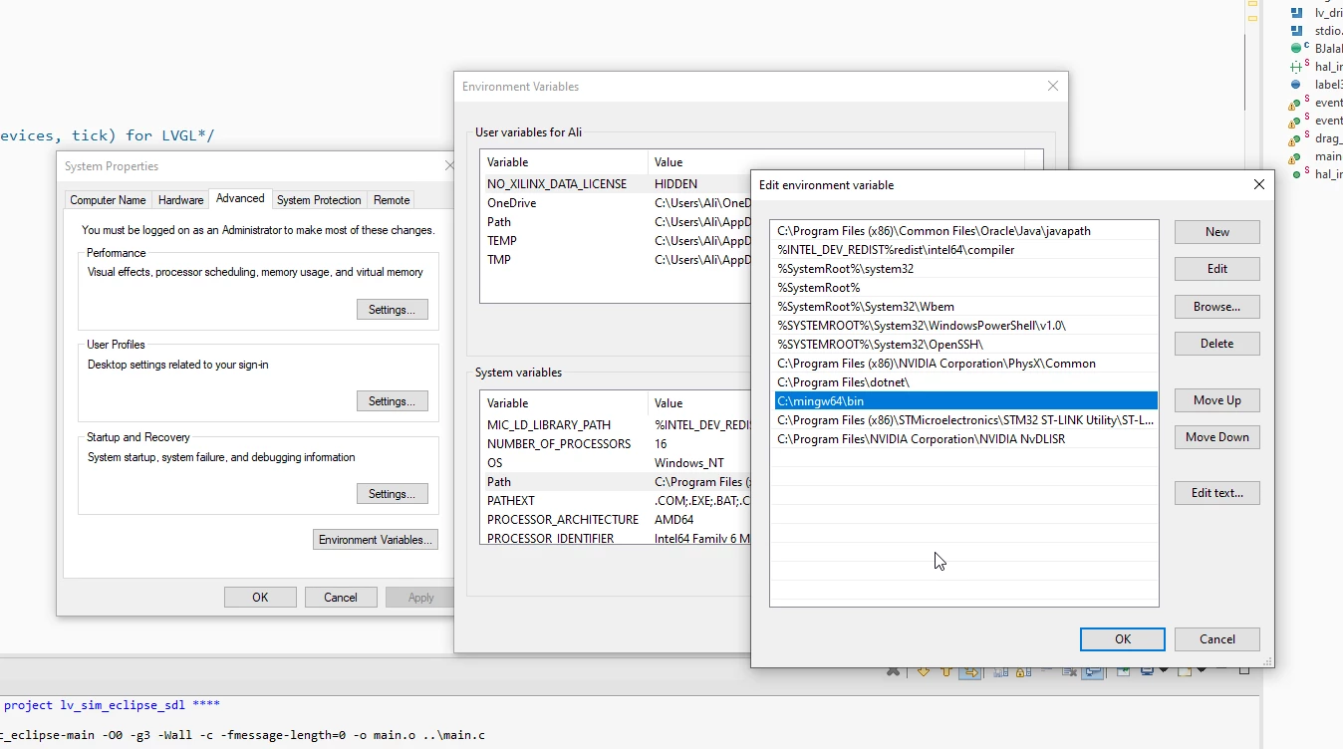
Task: Cancel the Edit environment variable dialog
Action: (x=1216, y=639)
